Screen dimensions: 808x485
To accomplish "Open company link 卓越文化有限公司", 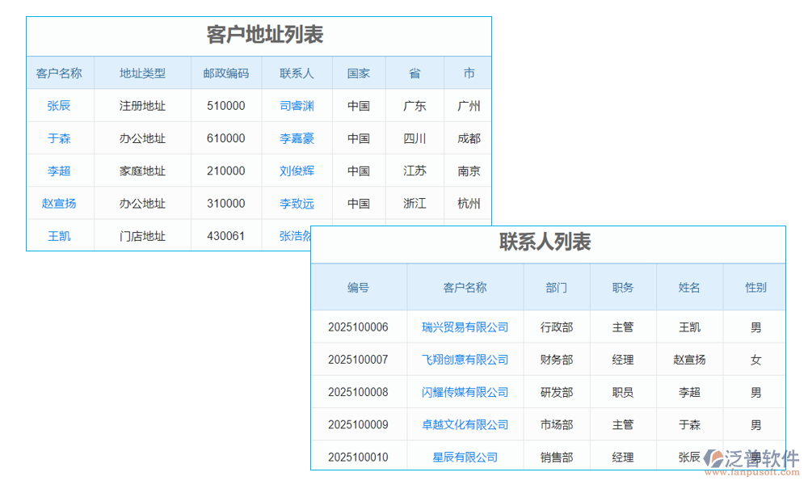I will point(465,424).
